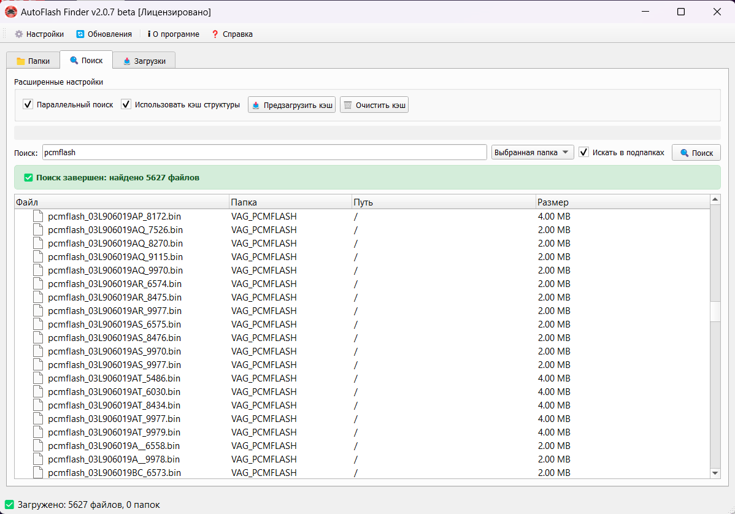735x514 pixels.
Task: Open the Загрузки tab
Action: coord(144,61)
